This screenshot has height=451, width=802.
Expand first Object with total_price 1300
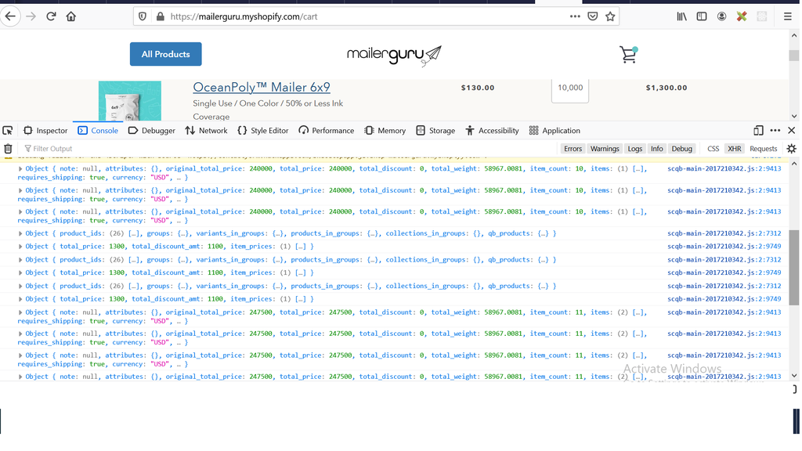[20, 247]
